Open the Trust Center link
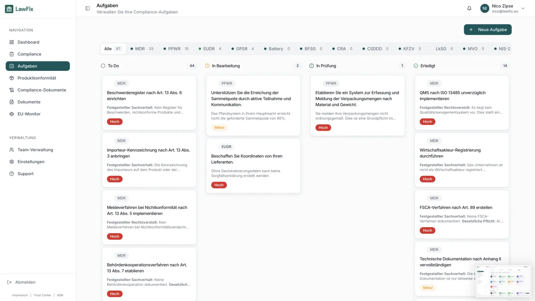 (x=42, y=295)
